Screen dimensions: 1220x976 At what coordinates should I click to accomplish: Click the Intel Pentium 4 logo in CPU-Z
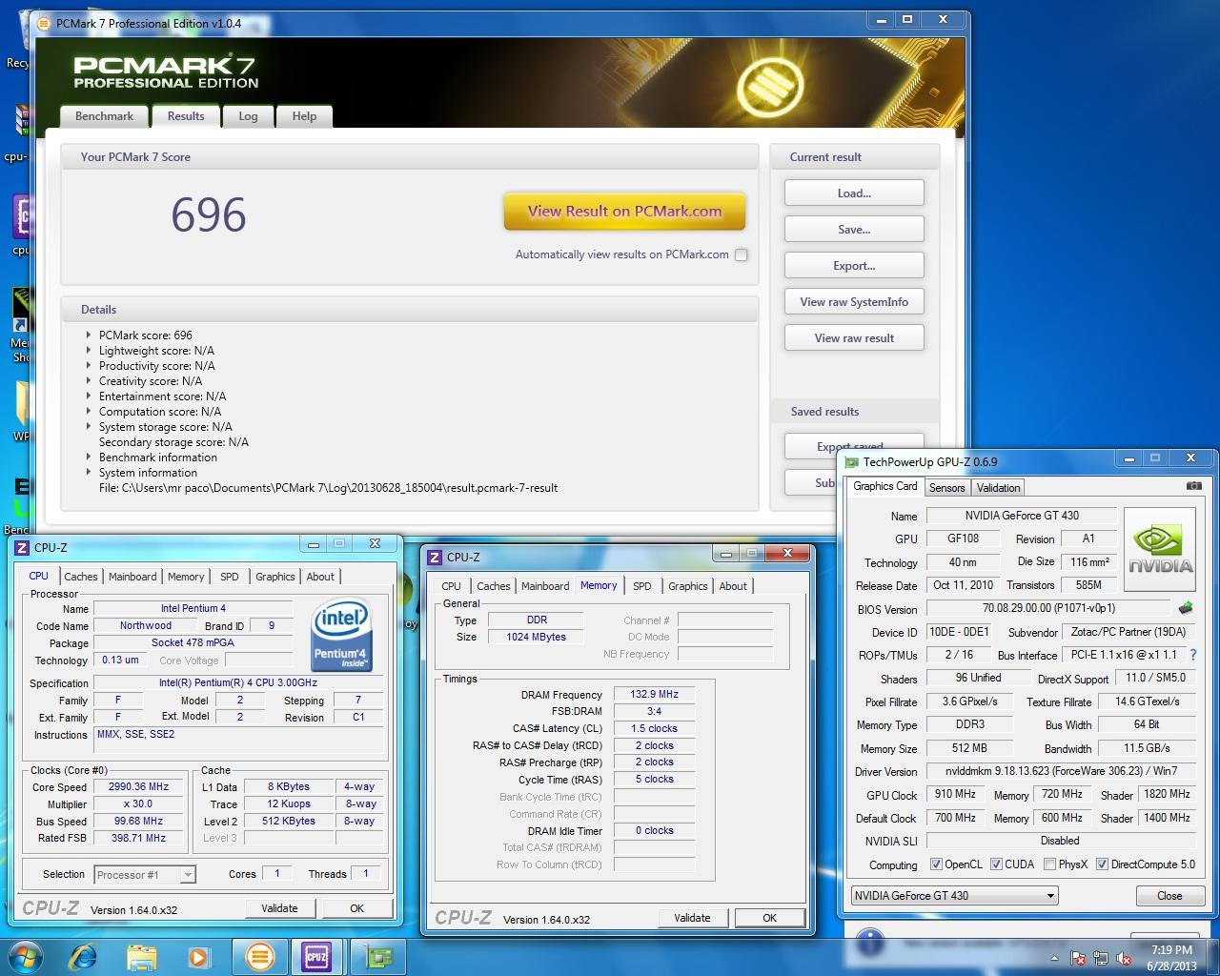click(x=342, y=634)
